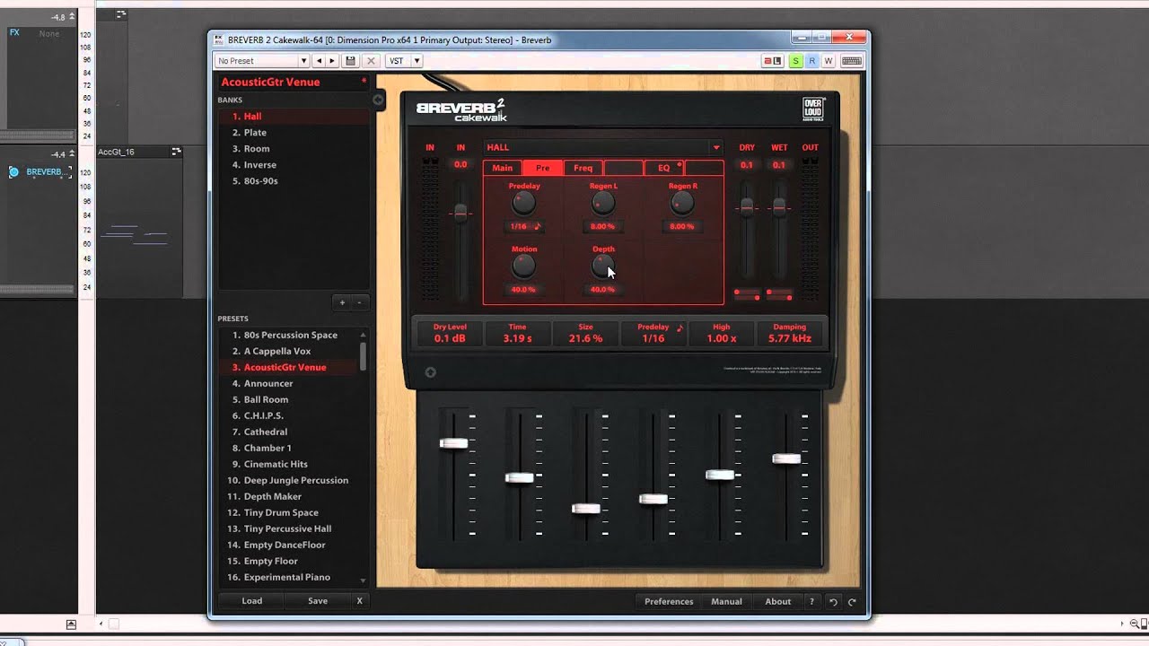
Task: Open the Freq tab
Action: click(583, 168)
